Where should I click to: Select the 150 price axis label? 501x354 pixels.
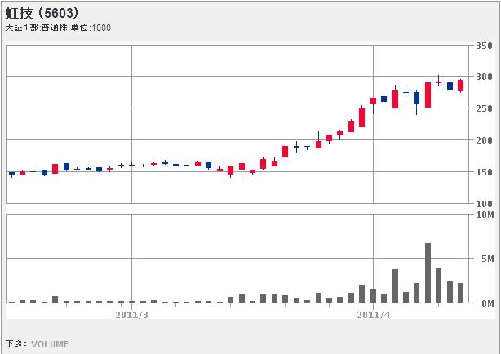coord(484,172)
